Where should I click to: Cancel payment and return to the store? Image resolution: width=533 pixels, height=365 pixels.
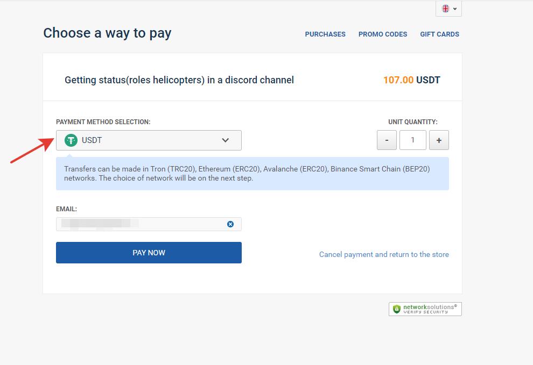(x=384, y=254)
